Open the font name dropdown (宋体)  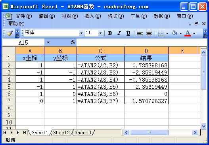pyautogui.click(x=81, y=33)
